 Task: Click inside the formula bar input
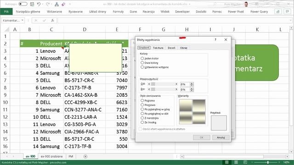174,20
